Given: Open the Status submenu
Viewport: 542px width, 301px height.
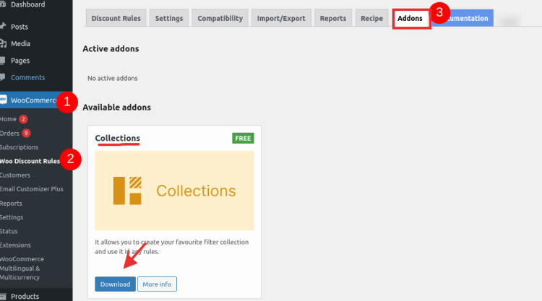Looking at the screenshot, I should point(9,231).
